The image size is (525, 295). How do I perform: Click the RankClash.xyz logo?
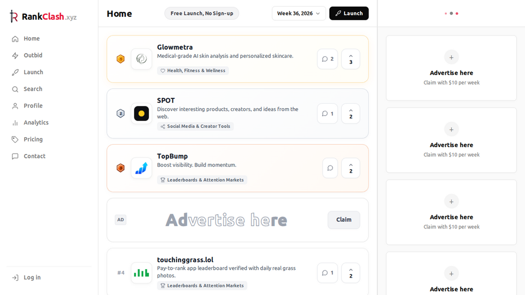[x=43, y=16]
